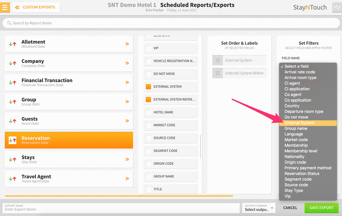Expand the Stays data chevron
This screenshot has width=342, height=216.
point(127,159)
